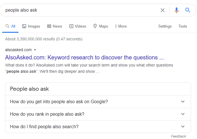
Task: Open the dropdown arrow beside alsoasked.com
Action: coord(35,50)
